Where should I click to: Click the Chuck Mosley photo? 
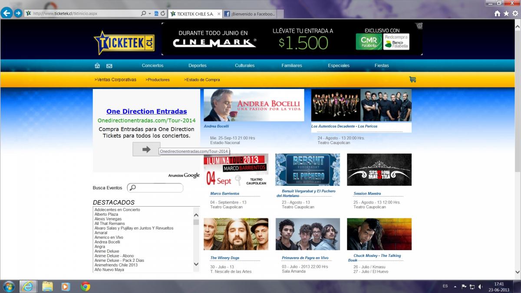pyautogui.click(x=379, y=234)
